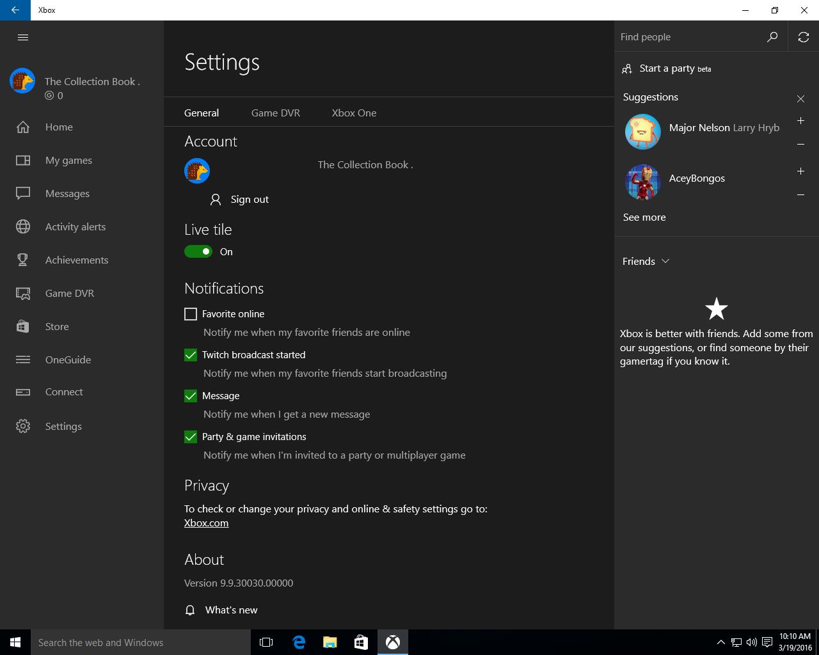Switch to the Xbox One tab
Screen dimensions: 819x655
coord(354,113)
